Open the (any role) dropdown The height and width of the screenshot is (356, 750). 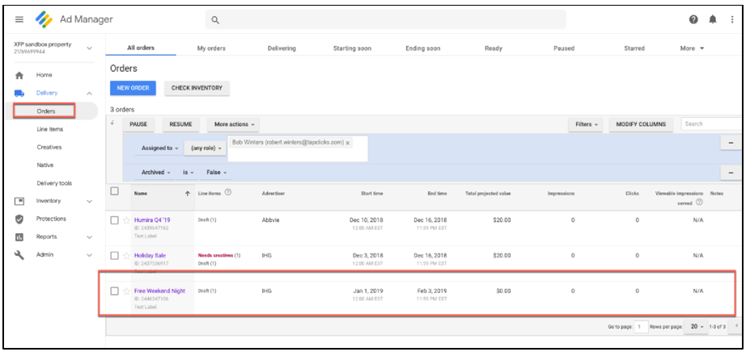point(206,149)
